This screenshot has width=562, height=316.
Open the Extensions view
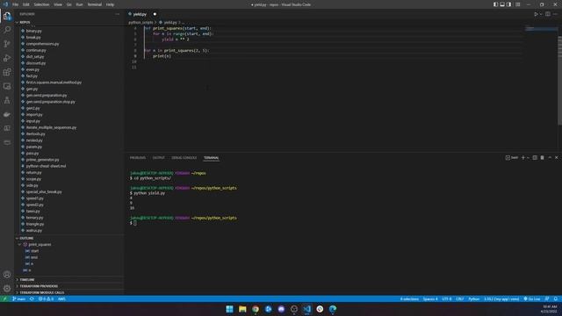7,72
